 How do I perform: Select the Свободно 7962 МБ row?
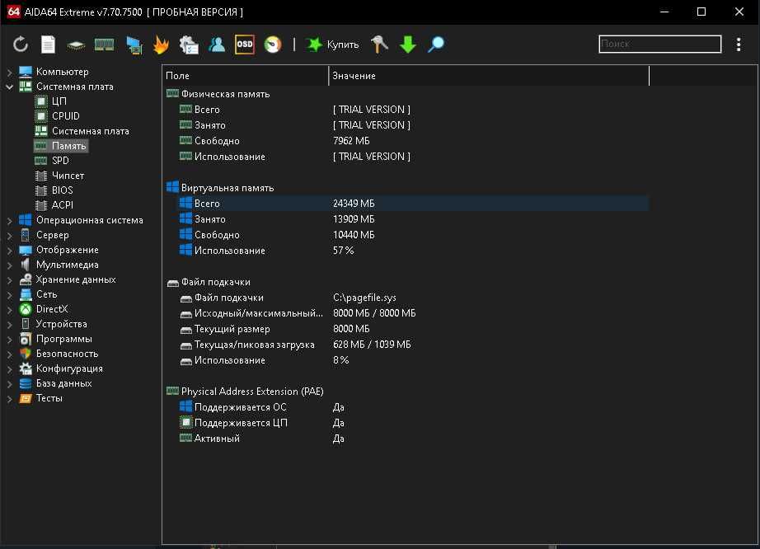pyautogui.click(x=406, y=140)
